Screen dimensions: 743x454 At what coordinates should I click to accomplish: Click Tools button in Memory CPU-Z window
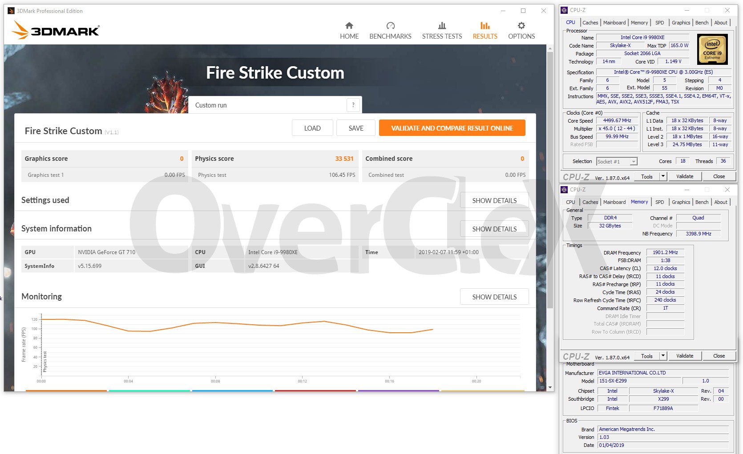[x=647, y=356]
